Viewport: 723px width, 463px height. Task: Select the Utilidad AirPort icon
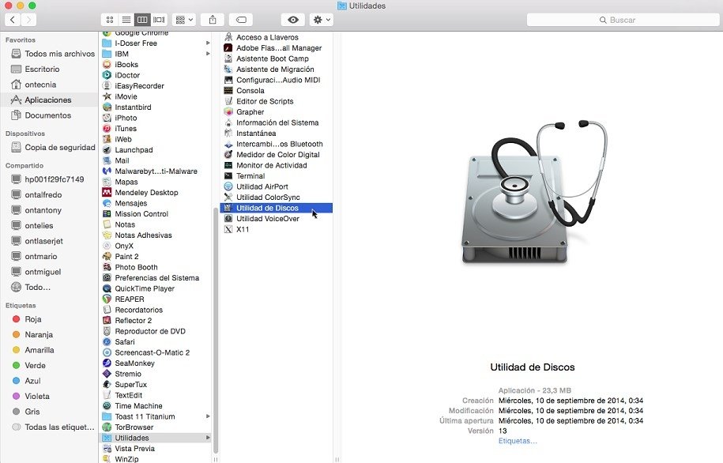228,186
